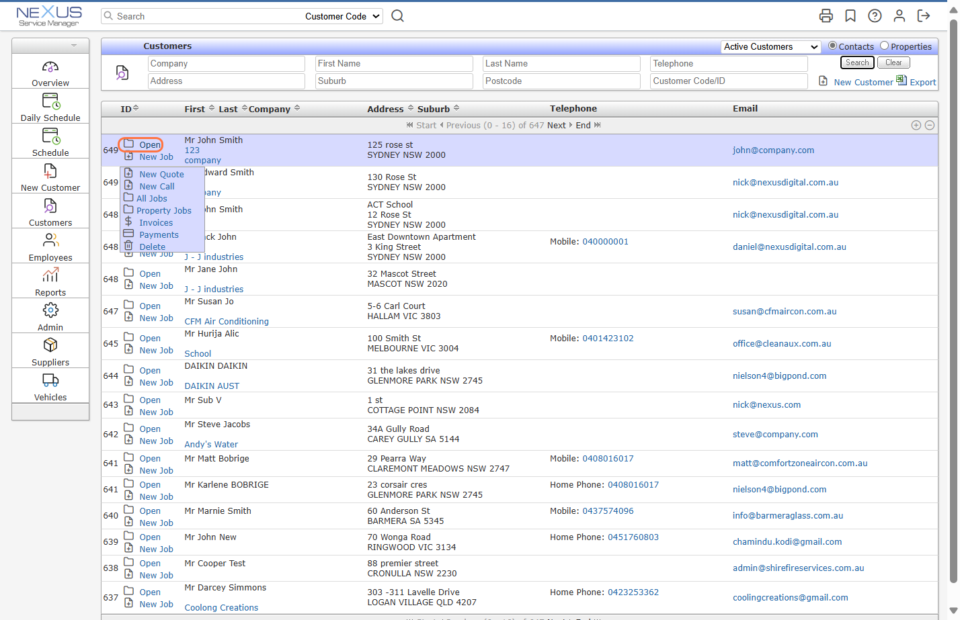Click the Clear button in filter panel
The image size is (960, 620).
(893, 62)
